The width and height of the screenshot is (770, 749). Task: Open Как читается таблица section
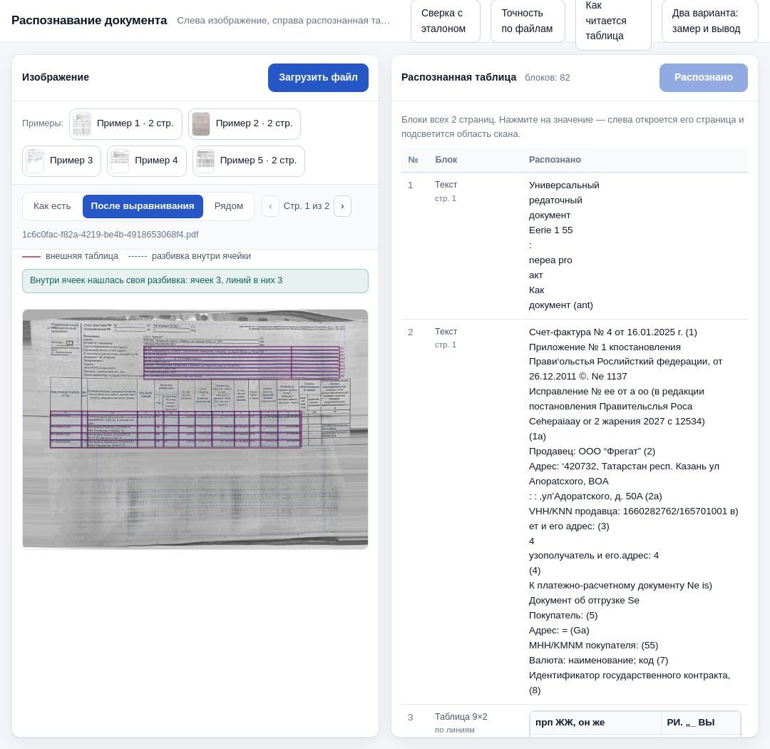click(x=613, y=21)
